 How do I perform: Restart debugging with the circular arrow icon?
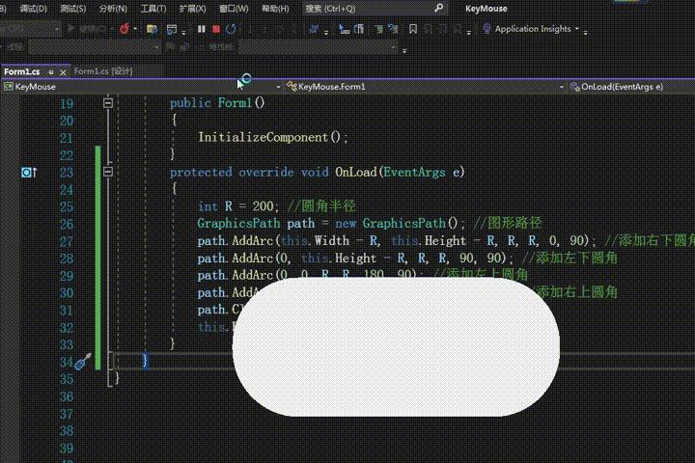(x=231, y=29)
